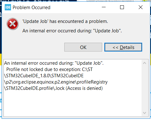Minimize the Problem Occurred dialog
Screen dimensions: 151x120
(104, 7)
